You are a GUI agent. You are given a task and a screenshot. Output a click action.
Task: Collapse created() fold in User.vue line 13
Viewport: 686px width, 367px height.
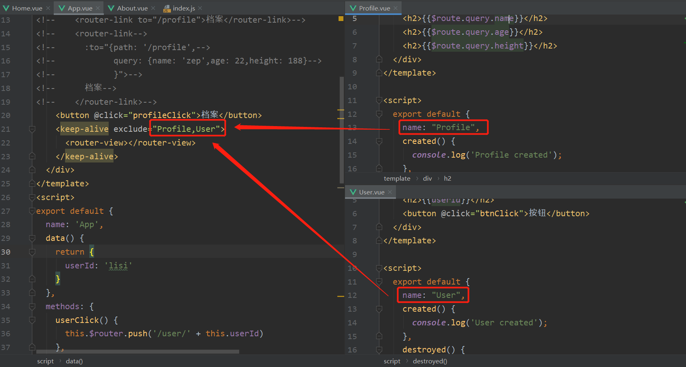point(379,309)
